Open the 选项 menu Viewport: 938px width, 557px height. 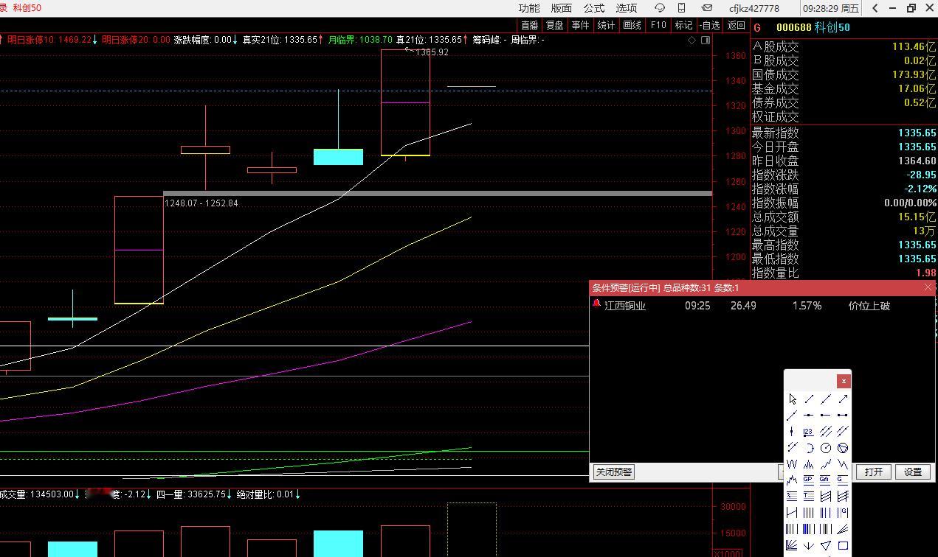(627, 8)
